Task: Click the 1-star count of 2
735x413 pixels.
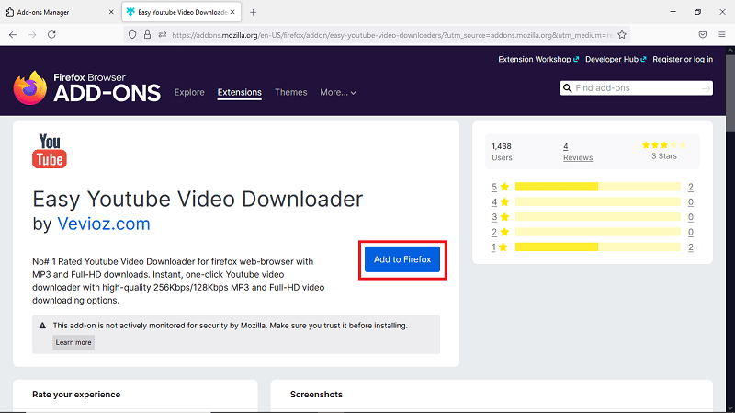Action: click(x=691, y=247)
